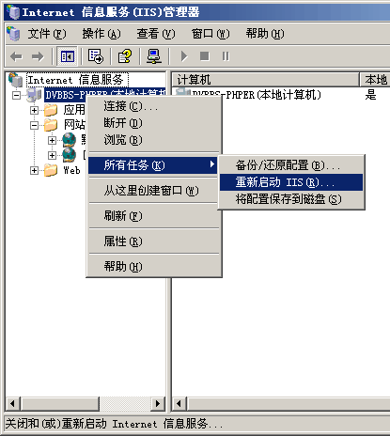Click the connect-to-computer toolbar icon
Viewport: 390px width, 436px height.
(154, 56)
